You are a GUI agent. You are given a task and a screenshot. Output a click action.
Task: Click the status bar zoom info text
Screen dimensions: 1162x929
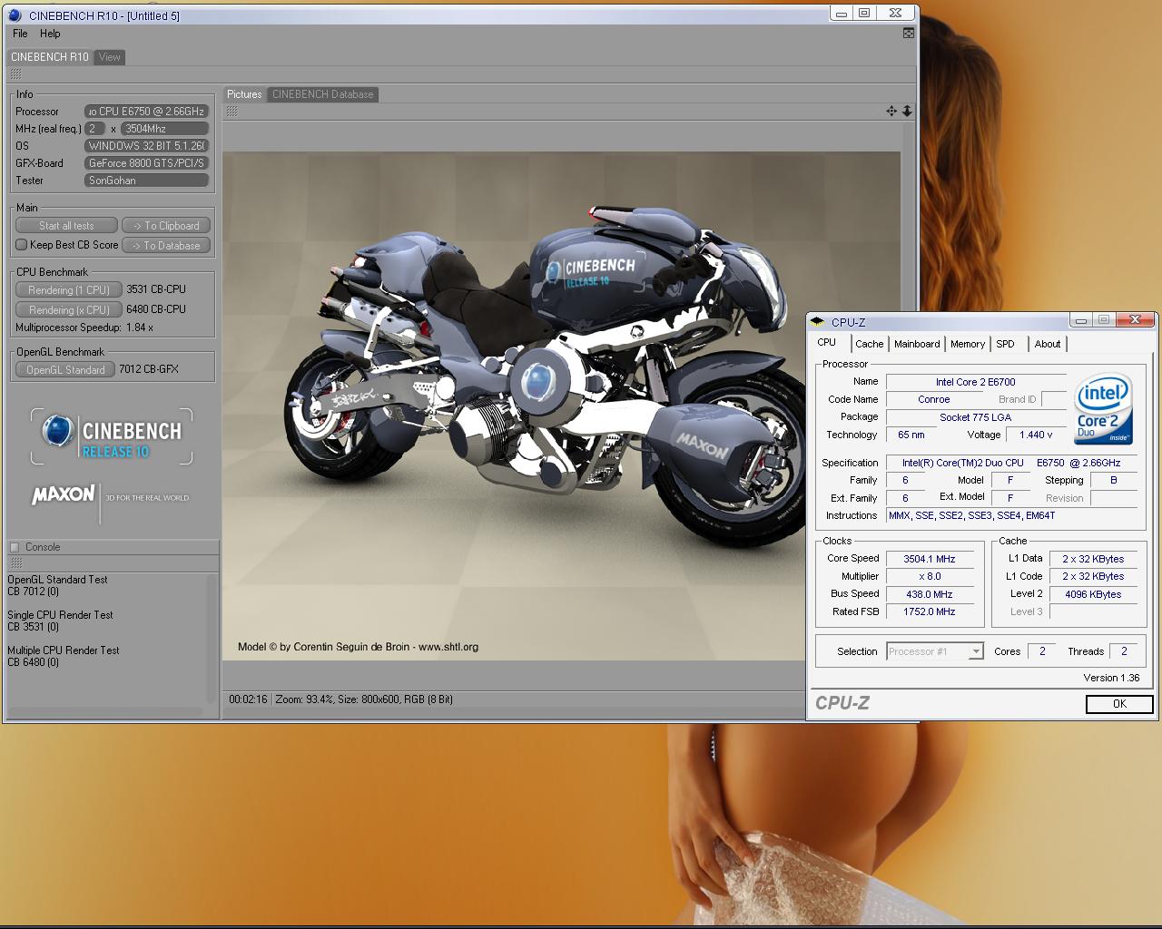pos(364,699)
